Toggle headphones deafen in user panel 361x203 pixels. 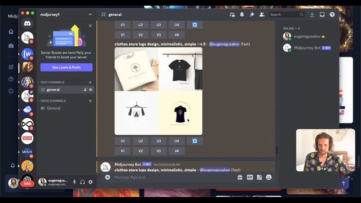[x=82, y=182]
